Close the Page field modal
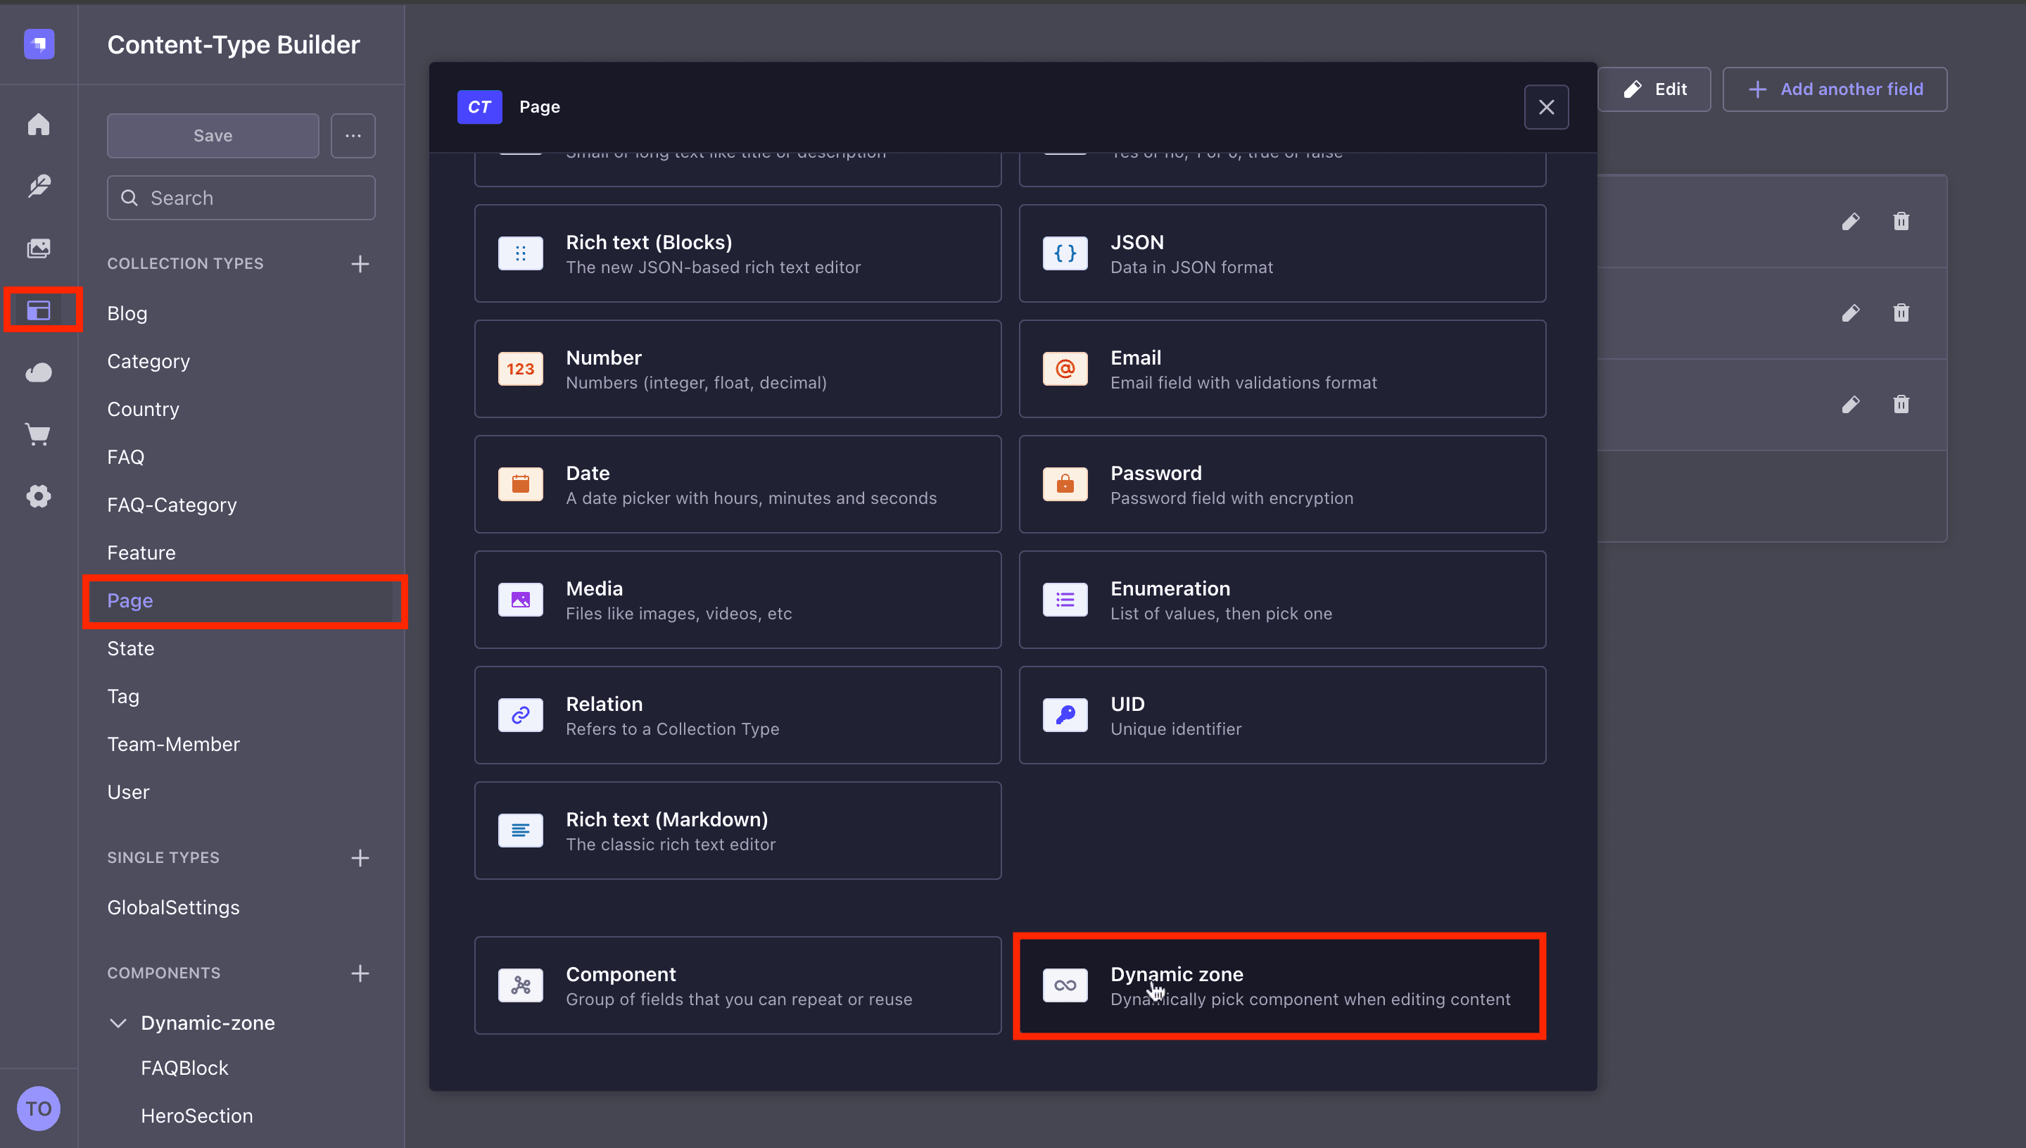This screenshot has height=1148, width=2026. [x=1546, y=107]
